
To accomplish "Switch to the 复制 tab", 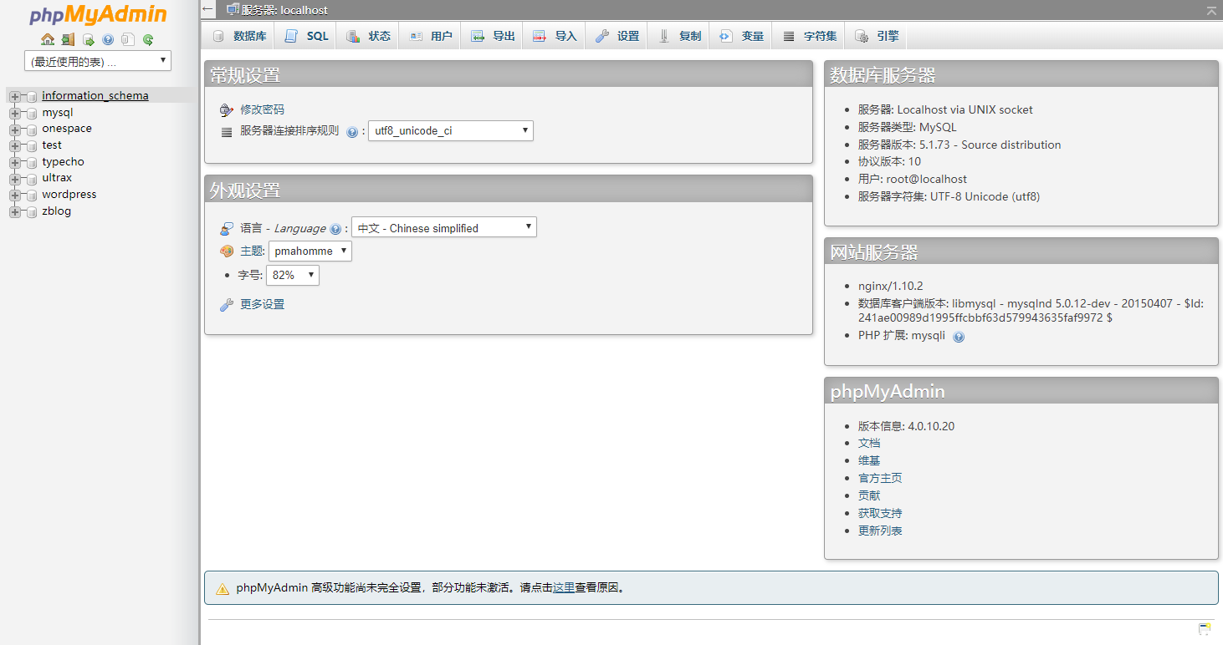I will pyautogui.click(x=679, y=36).
